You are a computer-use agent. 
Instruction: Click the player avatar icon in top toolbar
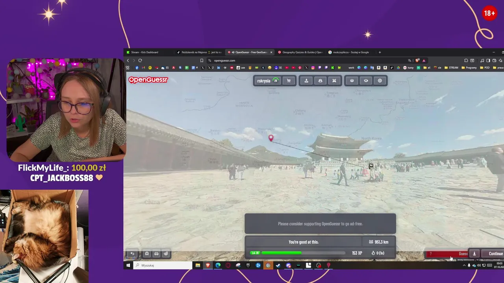point(320,81)
